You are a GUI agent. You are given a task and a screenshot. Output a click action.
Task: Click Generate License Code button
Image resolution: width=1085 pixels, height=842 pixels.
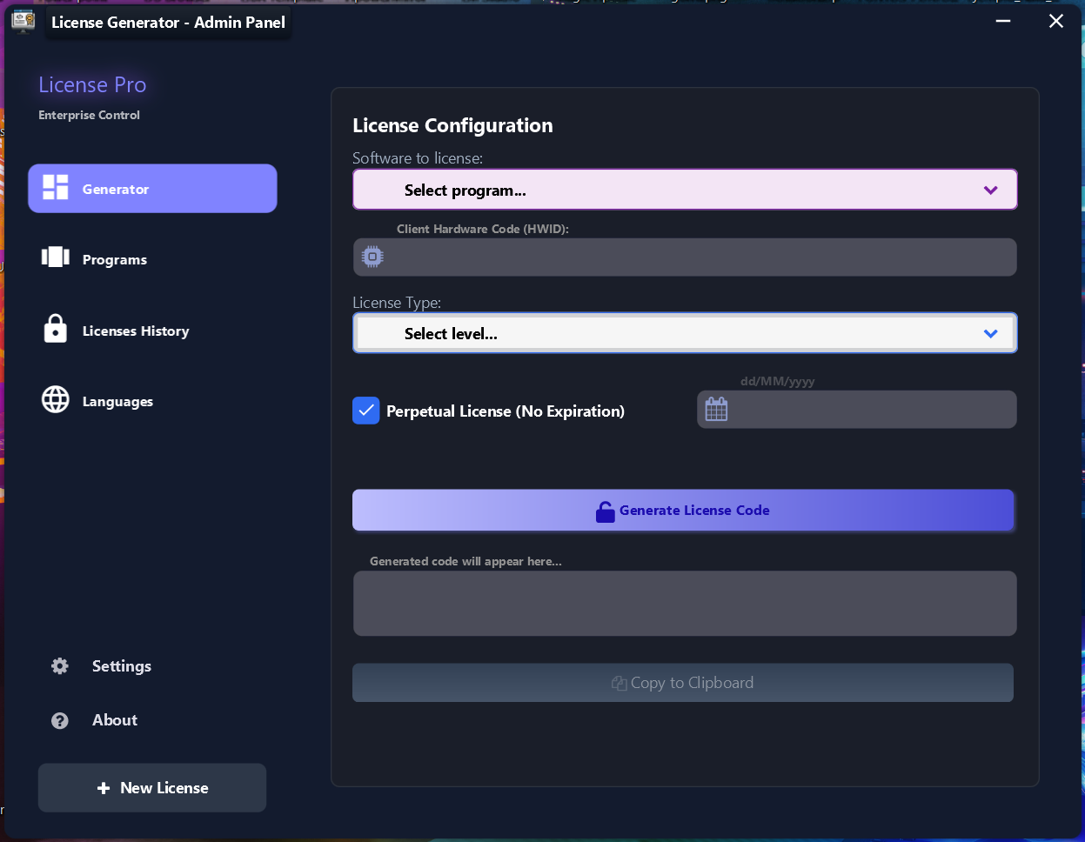coord(683,511)
